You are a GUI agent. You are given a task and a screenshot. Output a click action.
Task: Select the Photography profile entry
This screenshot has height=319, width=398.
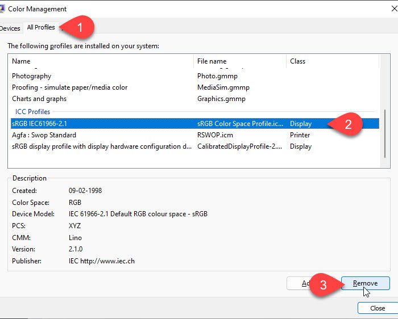pyautogui.click(x=32, y=76)
